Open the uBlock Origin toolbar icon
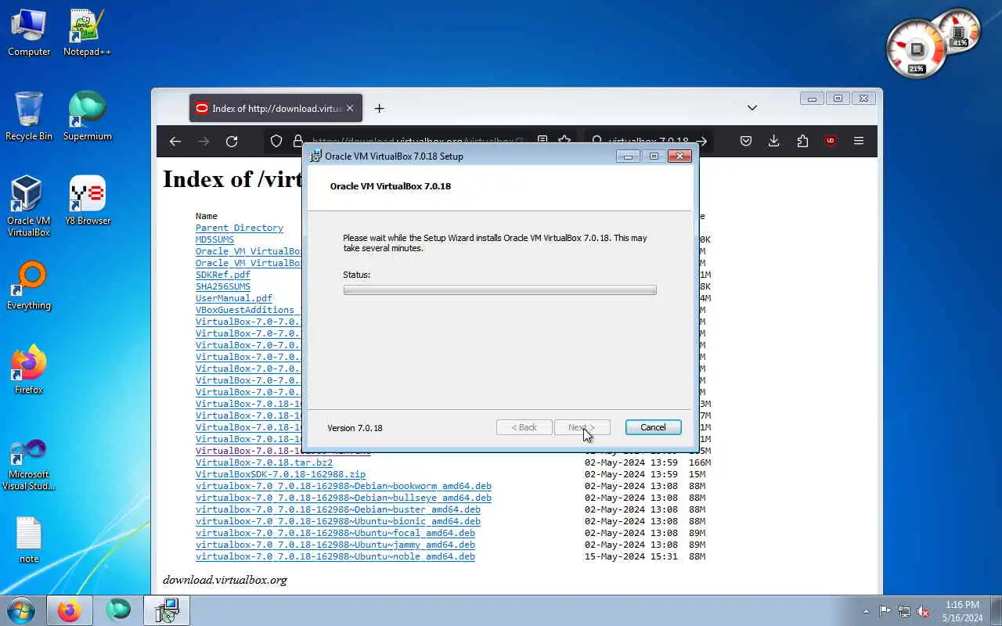This screenshot has height=626, width=1002. pyautogui.click(x=831, y=141)
